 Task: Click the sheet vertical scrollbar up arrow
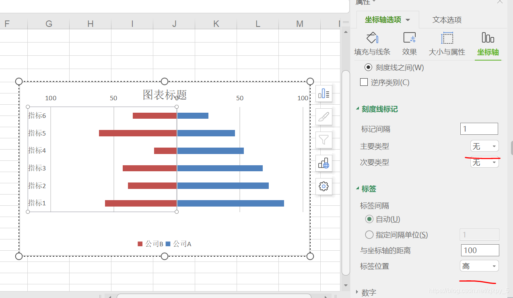(345, 32)
